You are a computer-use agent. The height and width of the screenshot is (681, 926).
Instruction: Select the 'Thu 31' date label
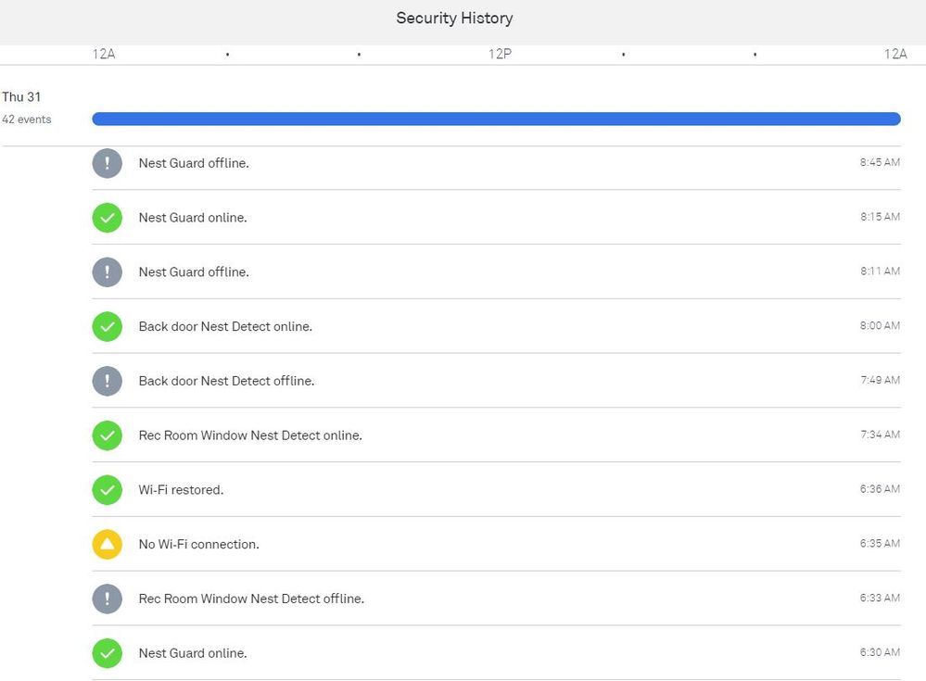tap(21, 96)
